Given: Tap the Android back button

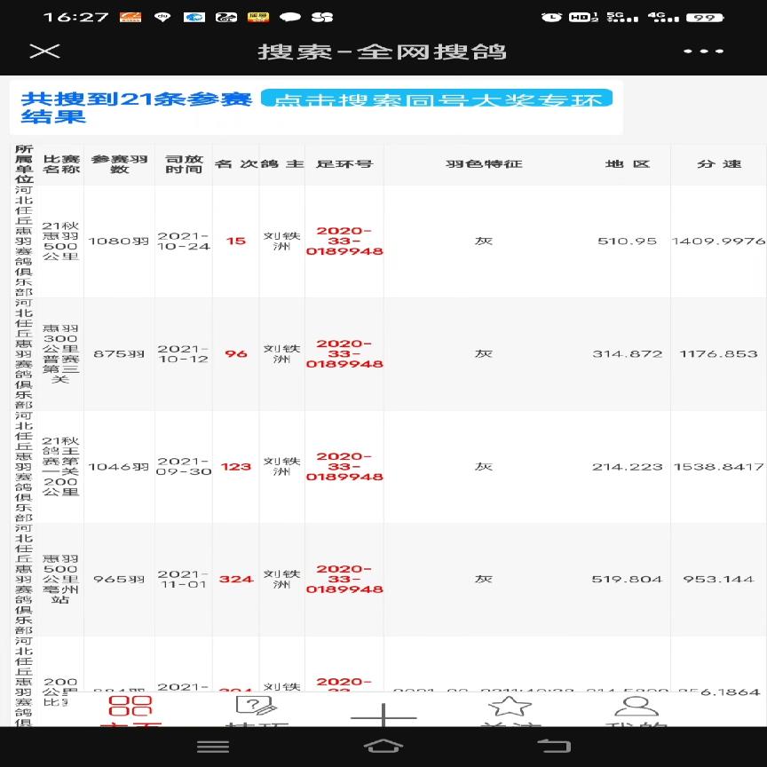Looking at the screenshot, I should click(x=554, y=747).
